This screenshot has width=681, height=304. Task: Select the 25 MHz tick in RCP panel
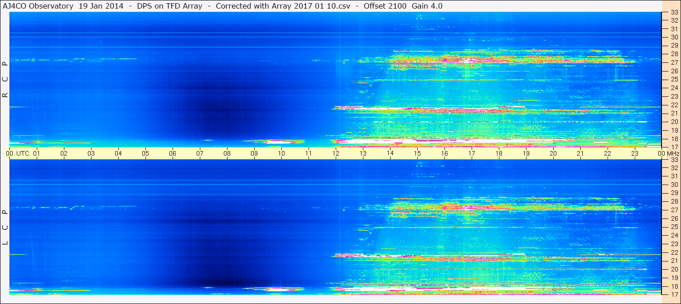tap(674, 80)
